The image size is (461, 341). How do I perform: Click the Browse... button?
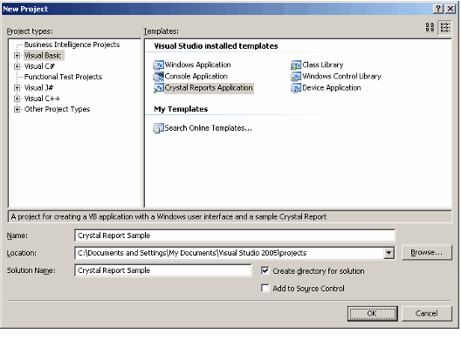[x=426, y=253]
